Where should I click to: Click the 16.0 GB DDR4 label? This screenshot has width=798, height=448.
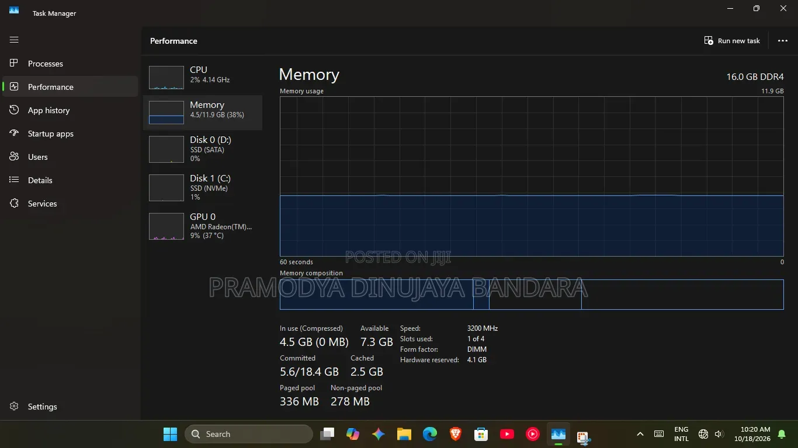[755, 77]
